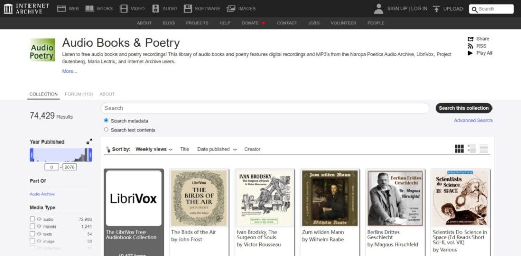
Task: Show only audio via eye icon
Action: point(39,219)
